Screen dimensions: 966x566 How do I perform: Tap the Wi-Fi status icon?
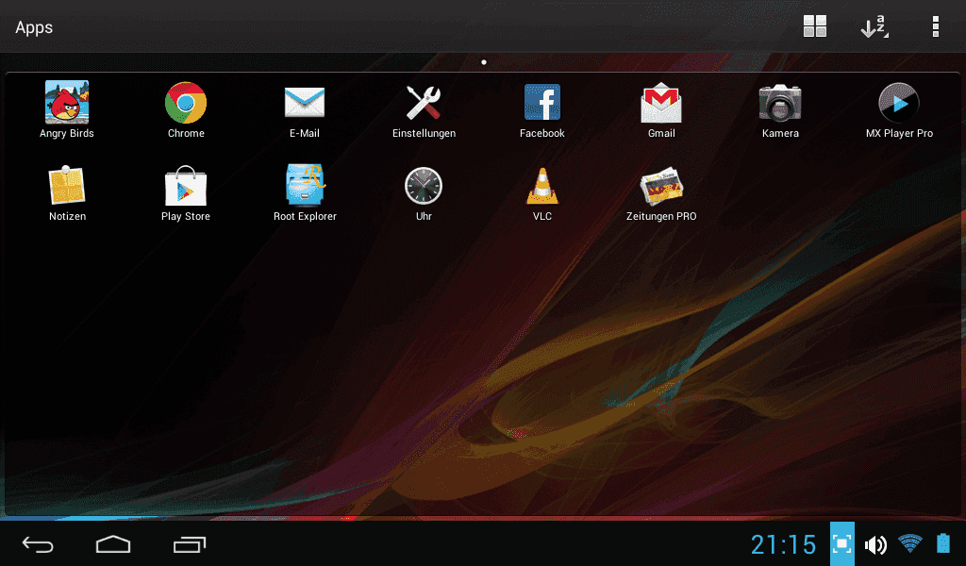click(x=910, y=543)
